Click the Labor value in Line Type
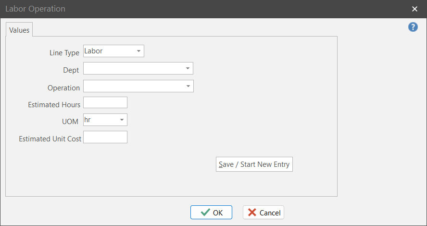 coord(94,51)
